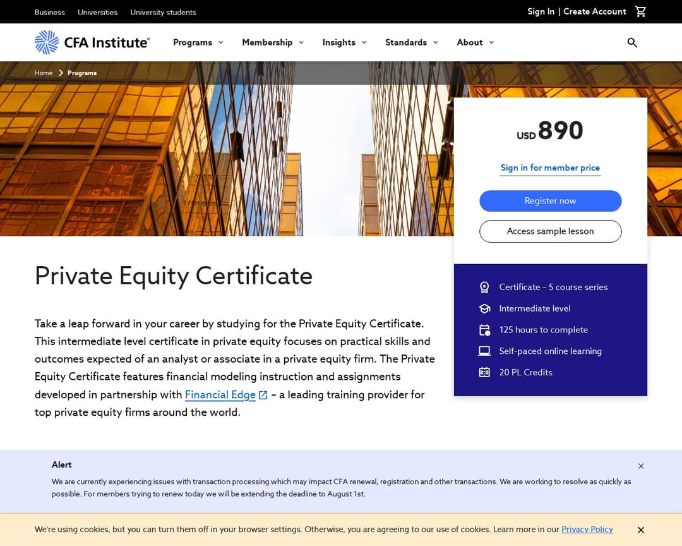Open the shopping cart

(x=640, y=11)
